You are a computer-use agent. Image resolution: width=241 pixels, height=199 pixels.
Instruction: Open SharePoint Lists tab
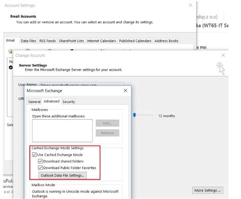[x=71, y=41]
